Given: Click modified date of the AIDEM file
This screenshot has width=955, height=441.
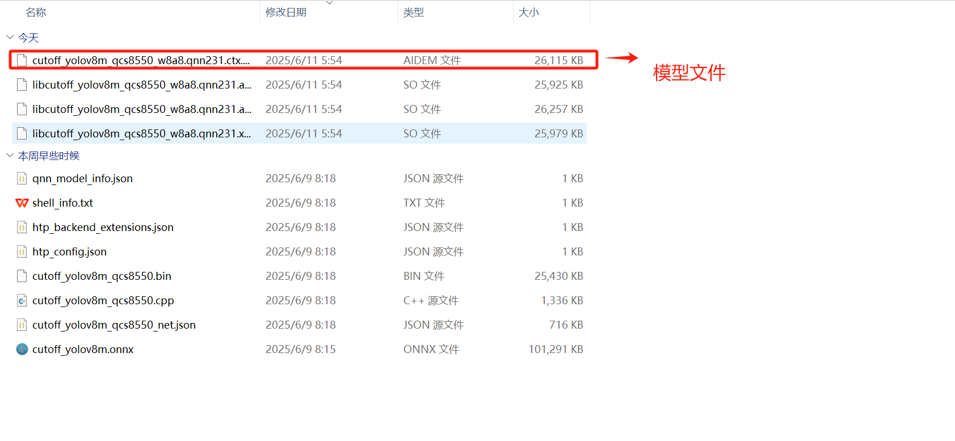Looking at the screenshot, I should 304,60.
